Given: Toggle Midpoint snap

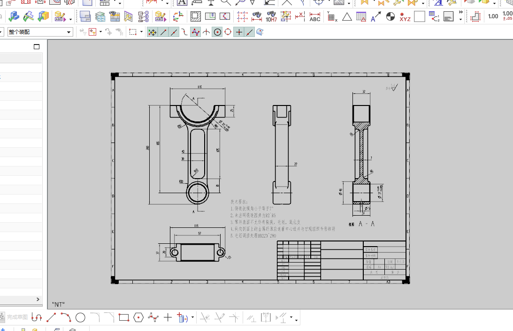Looking at the screenshot, I should tap(174, 32).
